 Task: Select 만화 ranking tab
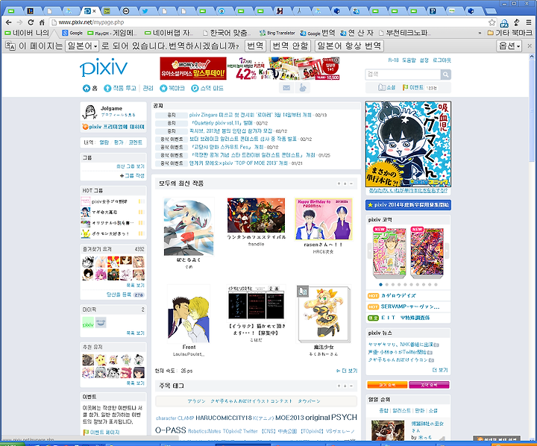[x=419, y=410]
